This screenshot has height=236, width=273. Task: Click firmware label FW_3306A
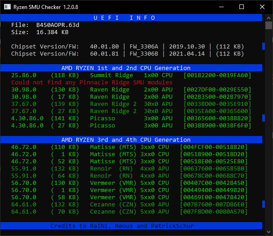click(144, 47)
